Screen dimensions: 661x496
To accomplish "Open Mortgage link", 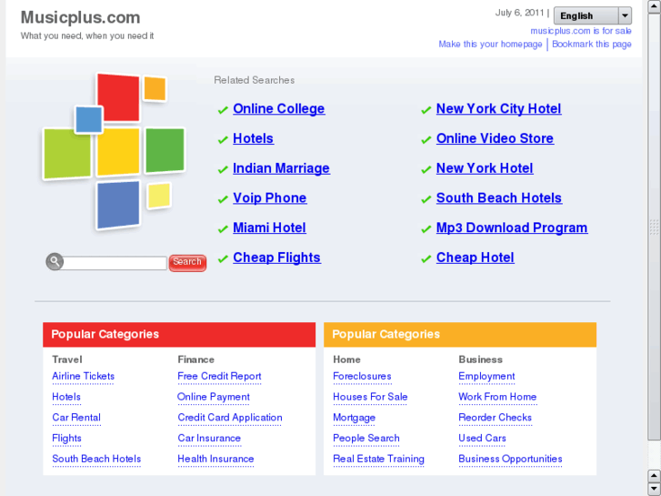I will [x=354, y=418].
